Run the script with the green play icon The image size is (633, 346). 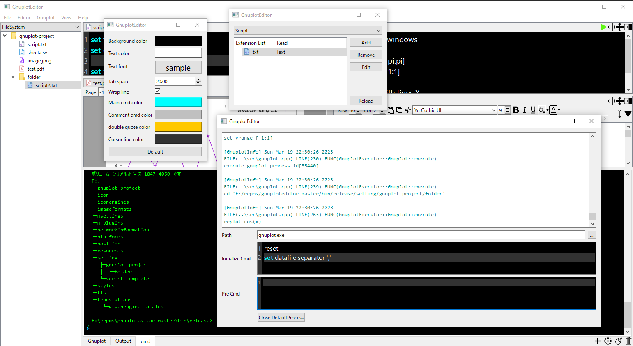(603, 27)
